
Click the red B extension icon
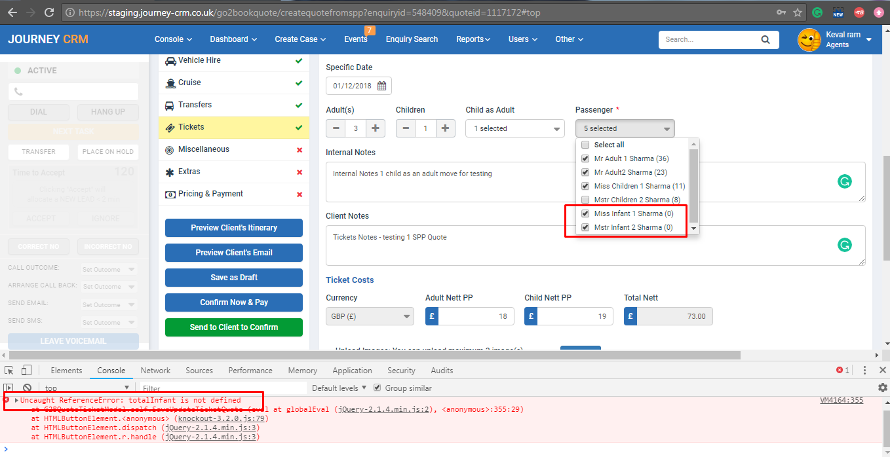point(859,12)
